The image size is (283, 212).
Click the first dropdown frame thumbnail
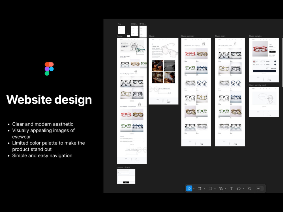(x=135, y=31)
